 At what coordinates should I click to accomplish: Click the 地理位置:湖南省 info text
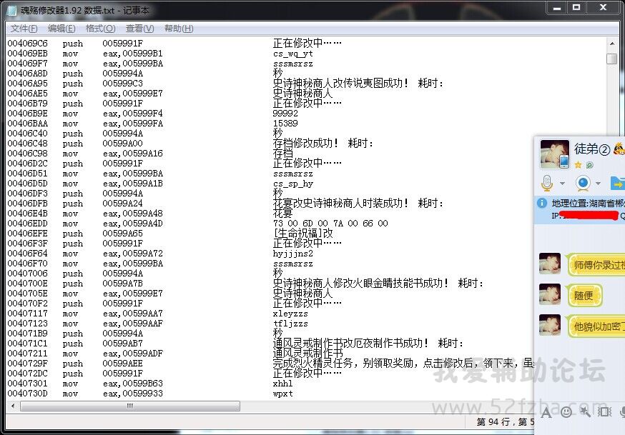(x=589, y=204)
